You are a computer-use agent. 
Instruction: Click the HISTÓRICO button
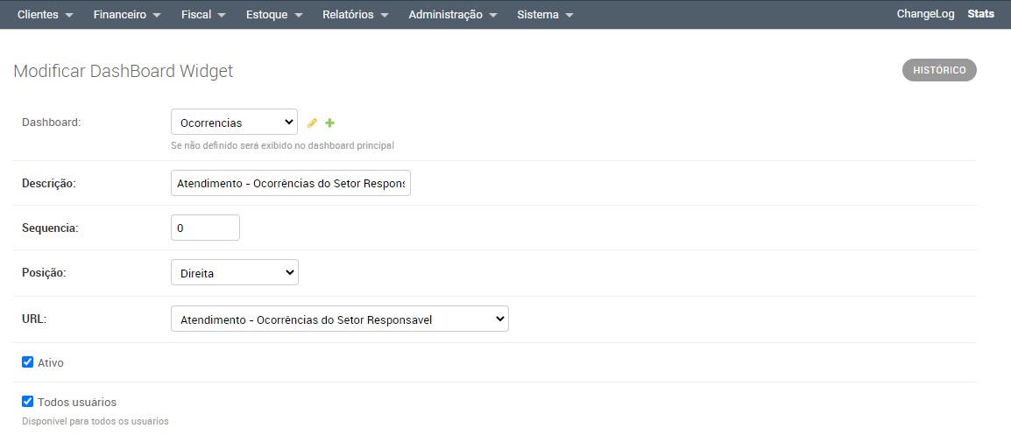tap(939, 70)
